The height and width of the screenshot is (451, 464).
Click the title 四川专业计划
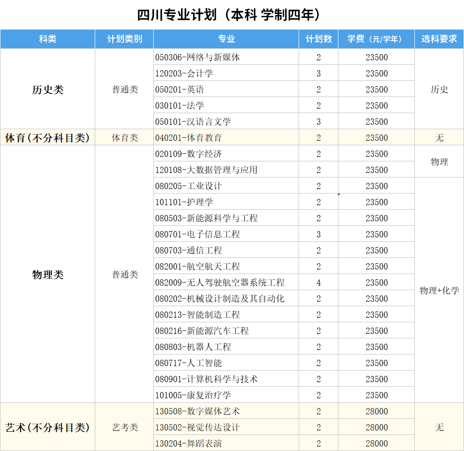(229, 15)
